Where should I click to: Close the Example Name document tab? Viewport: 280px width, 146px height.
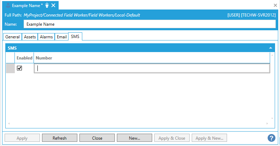point(53,5)
